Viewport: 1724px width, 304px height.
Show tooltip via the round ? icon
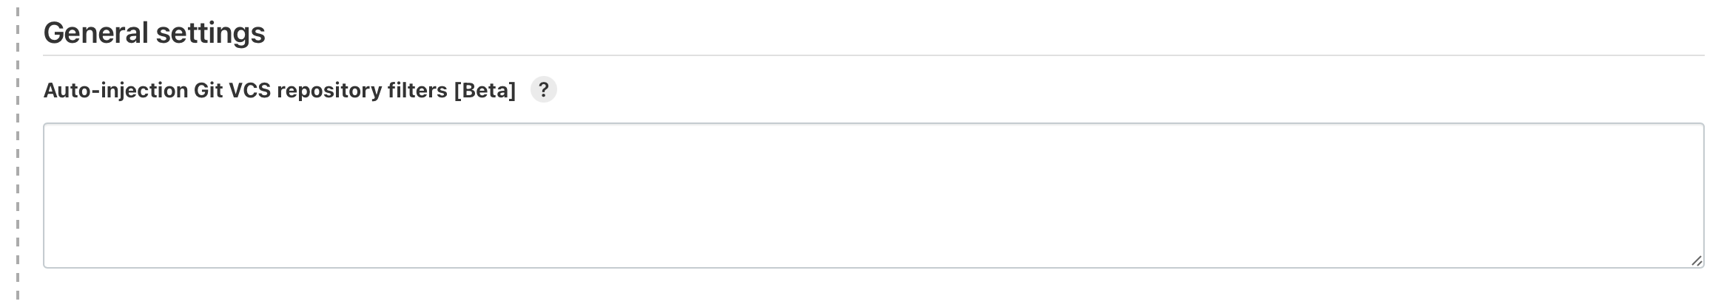point(543,90)
